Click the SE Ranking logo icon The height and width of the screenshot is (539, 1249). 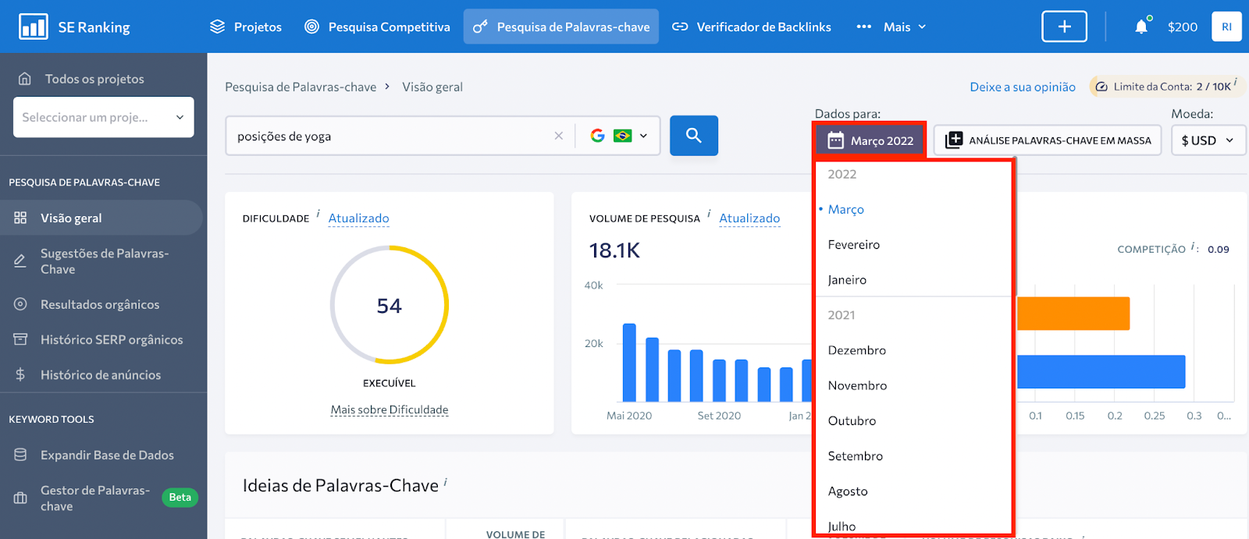33,27
